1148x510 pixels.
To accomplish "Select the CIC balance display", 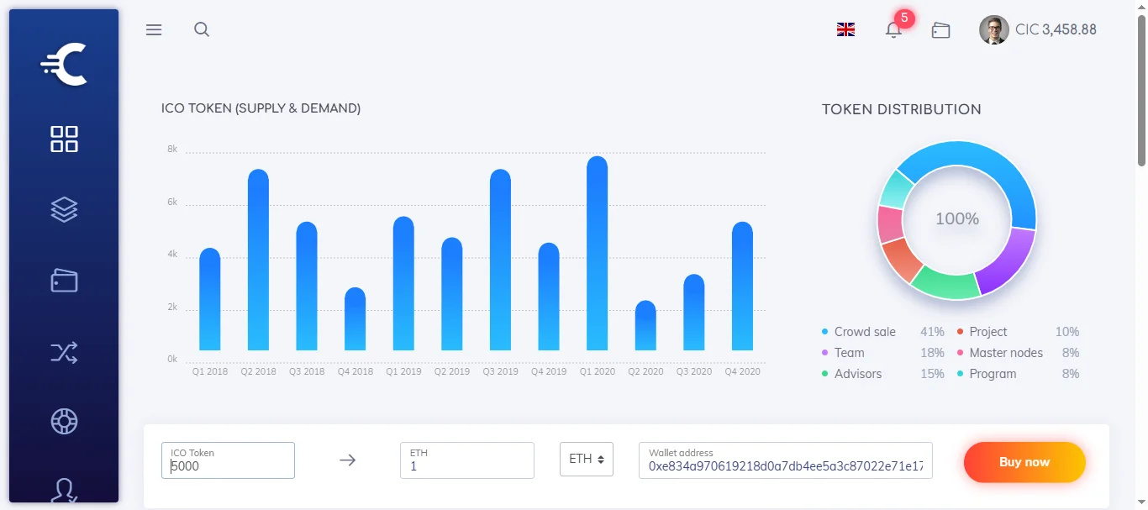I will coord(1056,29).
